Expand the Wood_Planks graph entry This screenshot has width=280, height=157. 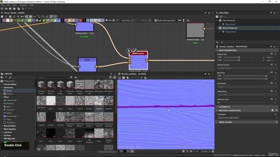pos(219,32)
